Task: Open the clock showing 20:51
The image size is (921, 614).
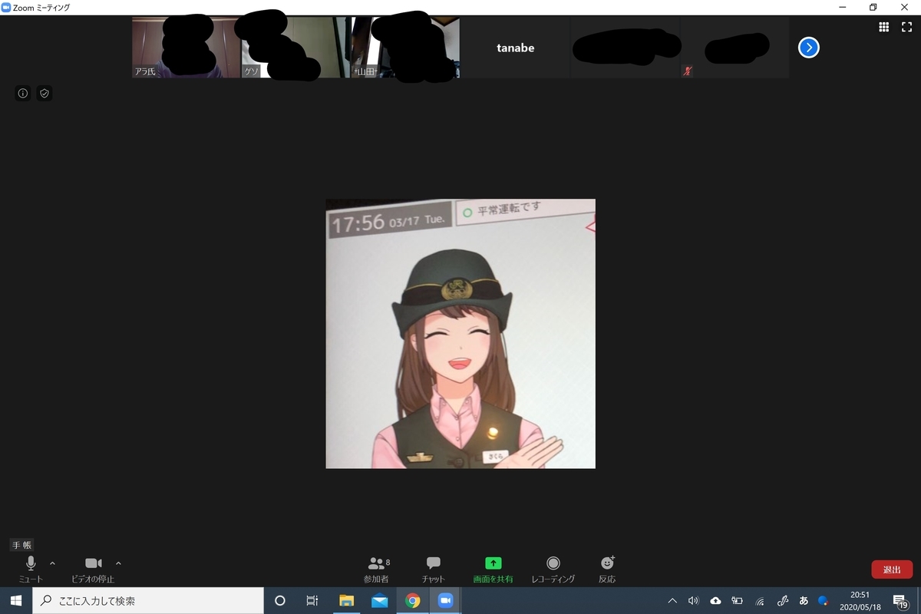Action: 860,601
